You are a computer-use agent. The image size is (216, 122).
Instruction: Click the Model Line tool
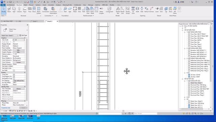pyautogui.click(x=122, y=10)
